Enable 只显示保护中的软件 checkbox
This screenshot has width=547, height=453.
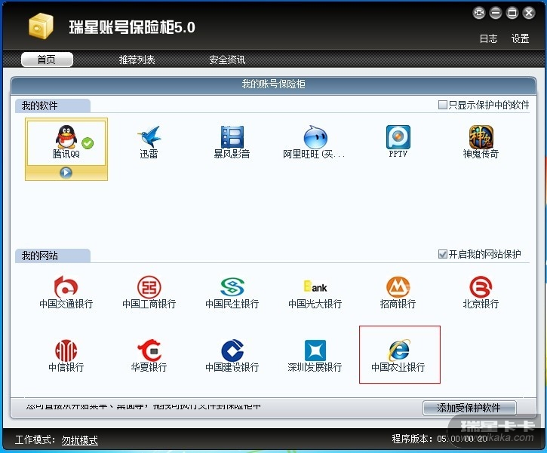click(x=442, y=105)
